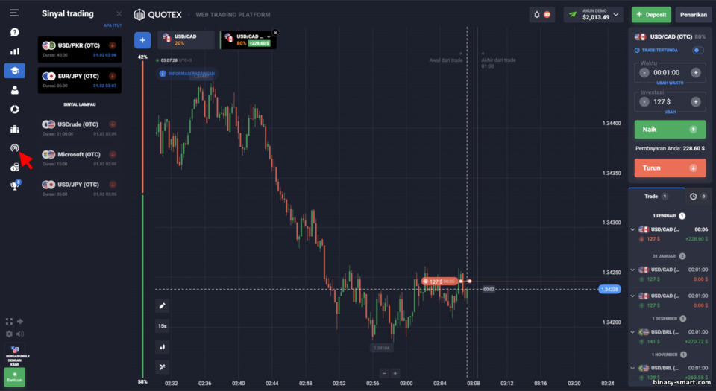
Task: Increase Investasi amount with plus button
Action: [695, 101]
